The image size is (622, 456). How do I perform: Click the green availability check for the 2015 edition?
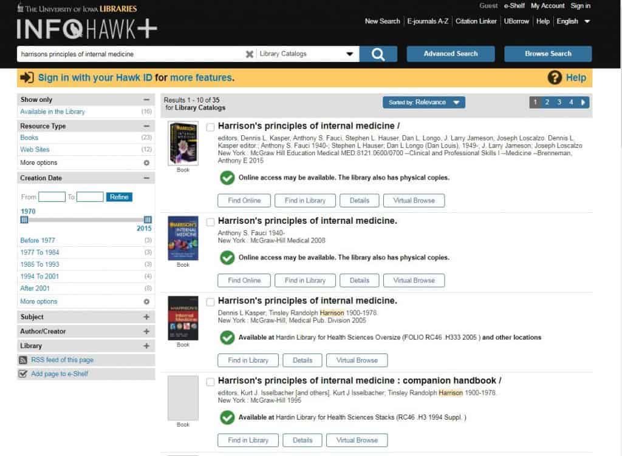pyautogui.click(x=227, y=178)
